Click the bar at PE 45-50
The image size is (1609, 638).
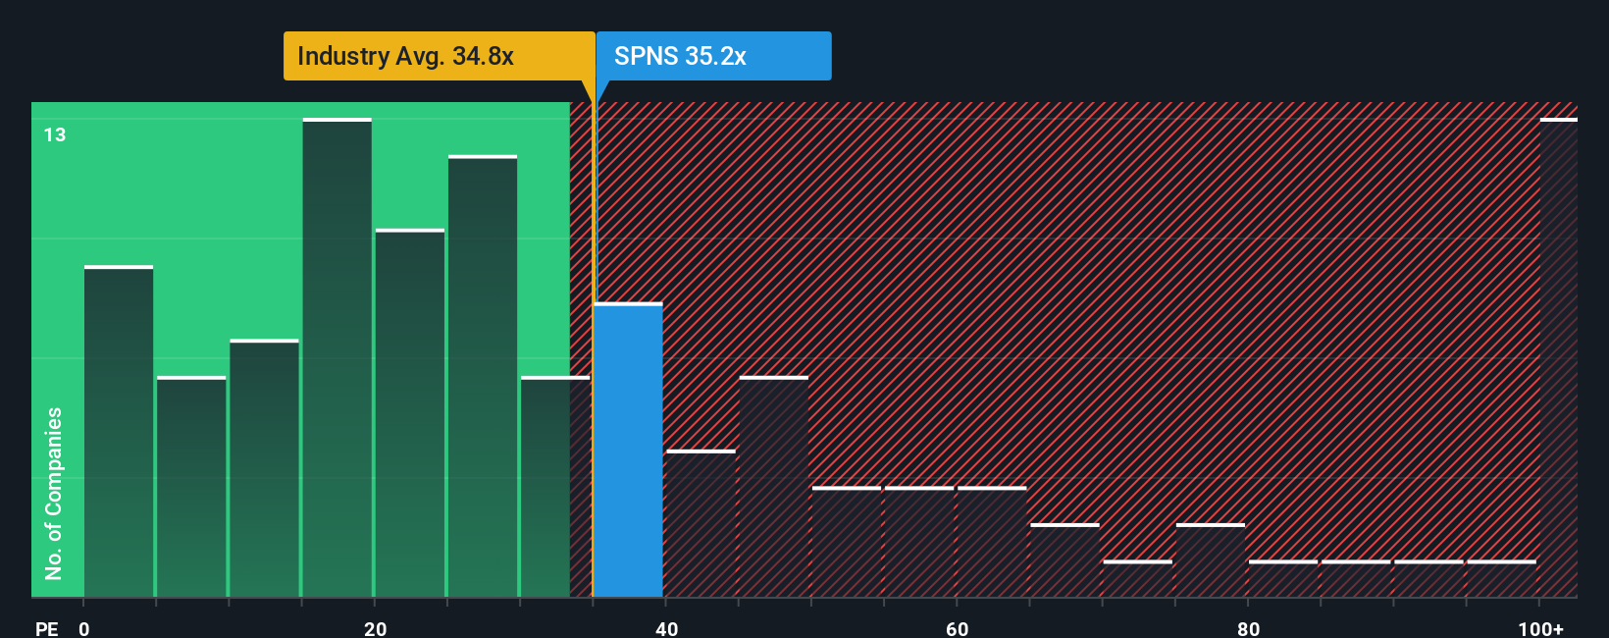click(x=774, y=487)
